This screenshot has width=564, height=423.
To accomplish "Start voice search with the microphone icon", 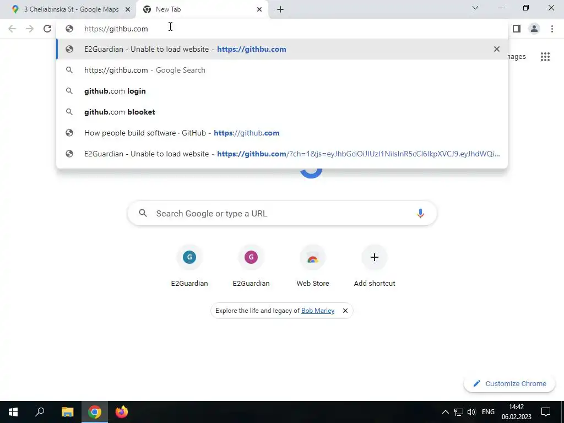I will point(420,213).
